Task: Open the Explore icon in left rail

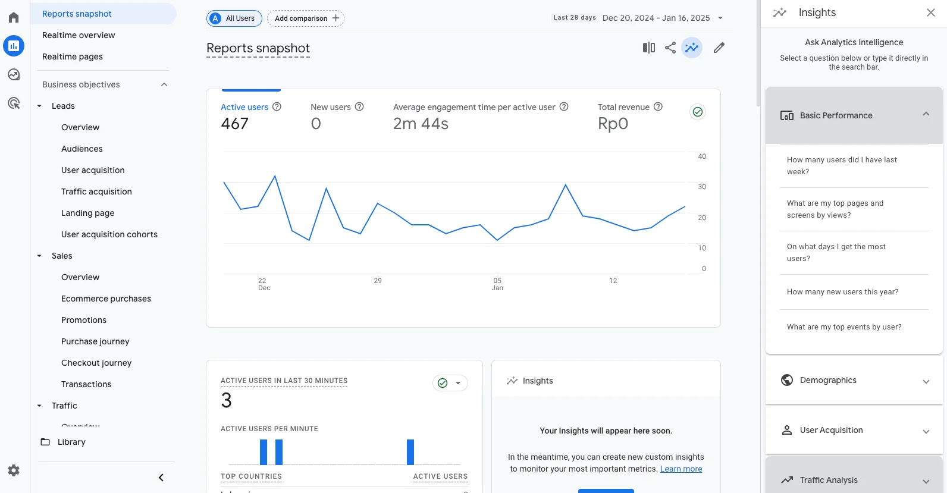Action: point(14,74)
